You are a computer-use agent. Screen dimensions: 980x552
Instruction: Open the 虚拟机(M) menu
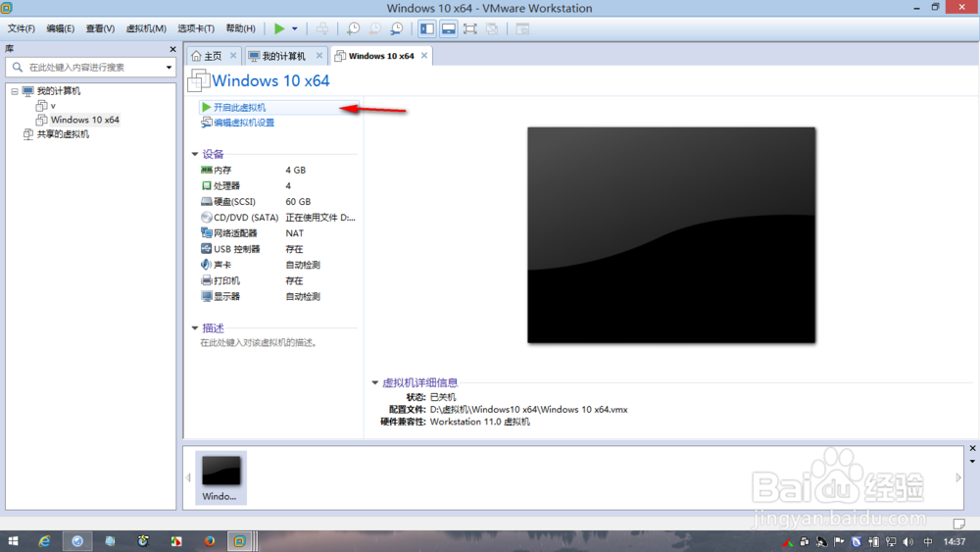[146, 28]
